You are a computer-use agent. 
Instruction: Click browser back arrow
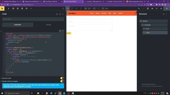point(2,5)
